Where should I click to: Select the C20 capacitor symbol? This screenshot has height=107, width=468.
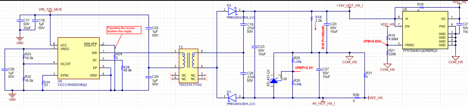(x=327, y=24)
